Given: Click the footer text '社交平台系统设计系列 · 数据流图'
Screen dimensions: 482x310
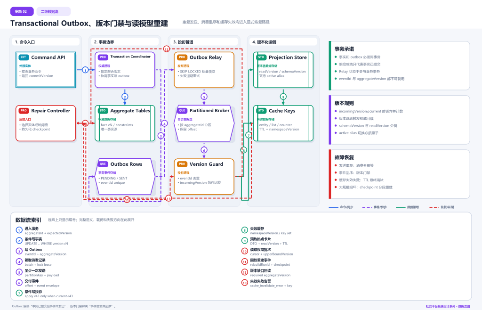Looking at the screenshot, I should tap(448, 306).
